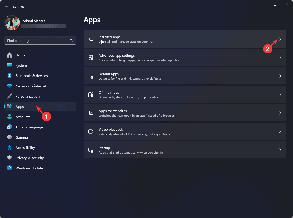The image size is (293, 218).
Task: Click the back arrow button
Action: coord(6,6)
